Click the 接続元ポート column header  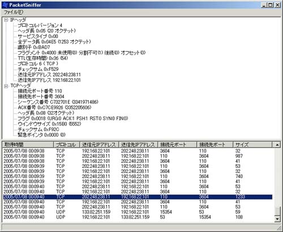[177, 145]
